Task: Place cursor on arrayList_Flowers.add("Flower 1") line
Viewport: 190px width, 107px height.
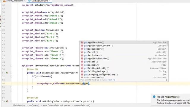Action: (43, 51)
